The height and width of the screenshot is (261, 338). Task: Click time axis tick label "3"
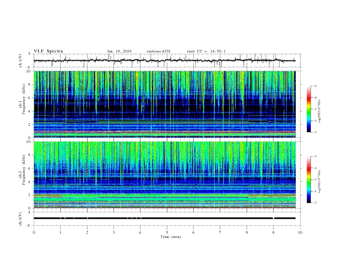coord(114,232)
